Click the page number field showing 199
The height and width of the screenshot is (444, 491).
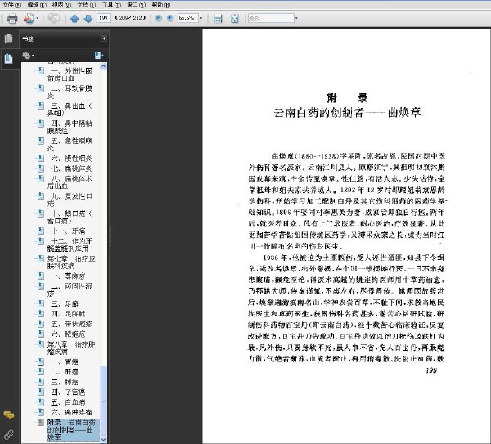click(x=104, y=18)
